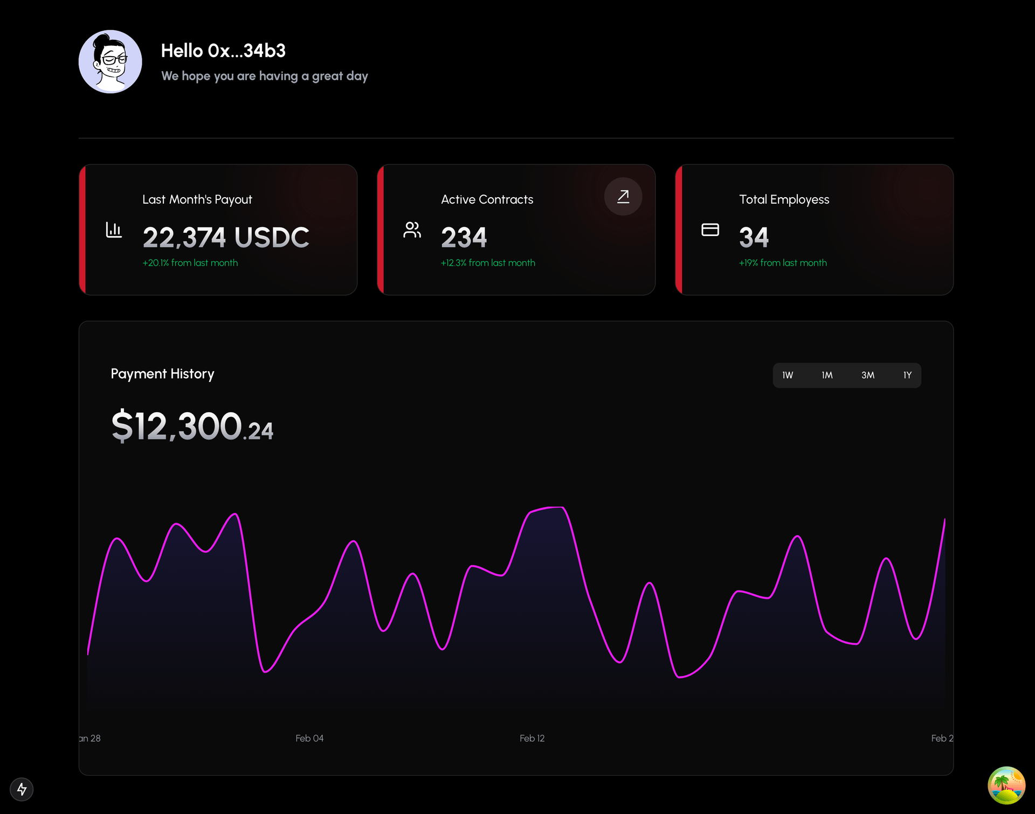Click the palm tree island icon at bottom right
This screenshot has width=1035, height=814.
pos(1006,785)
